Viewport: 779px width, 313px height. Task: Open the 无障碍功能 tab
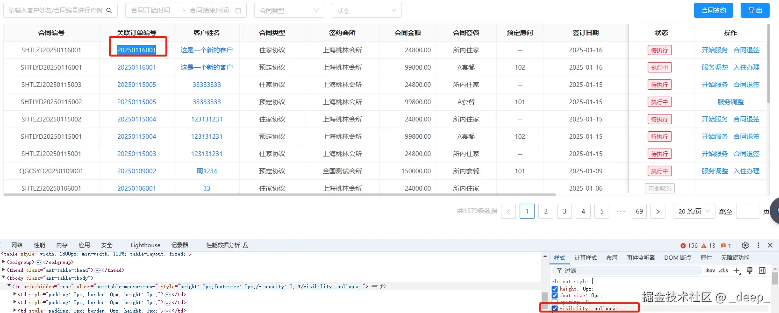pos(735,258)
